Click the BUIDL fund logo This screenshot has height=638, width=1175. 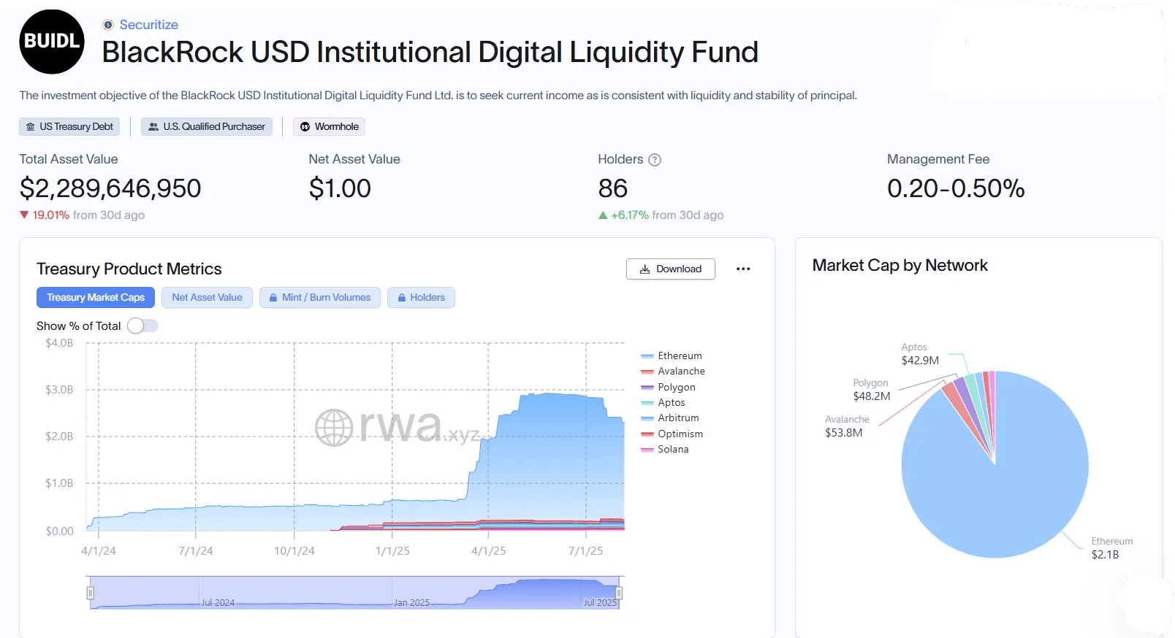[x=51, y=42]
